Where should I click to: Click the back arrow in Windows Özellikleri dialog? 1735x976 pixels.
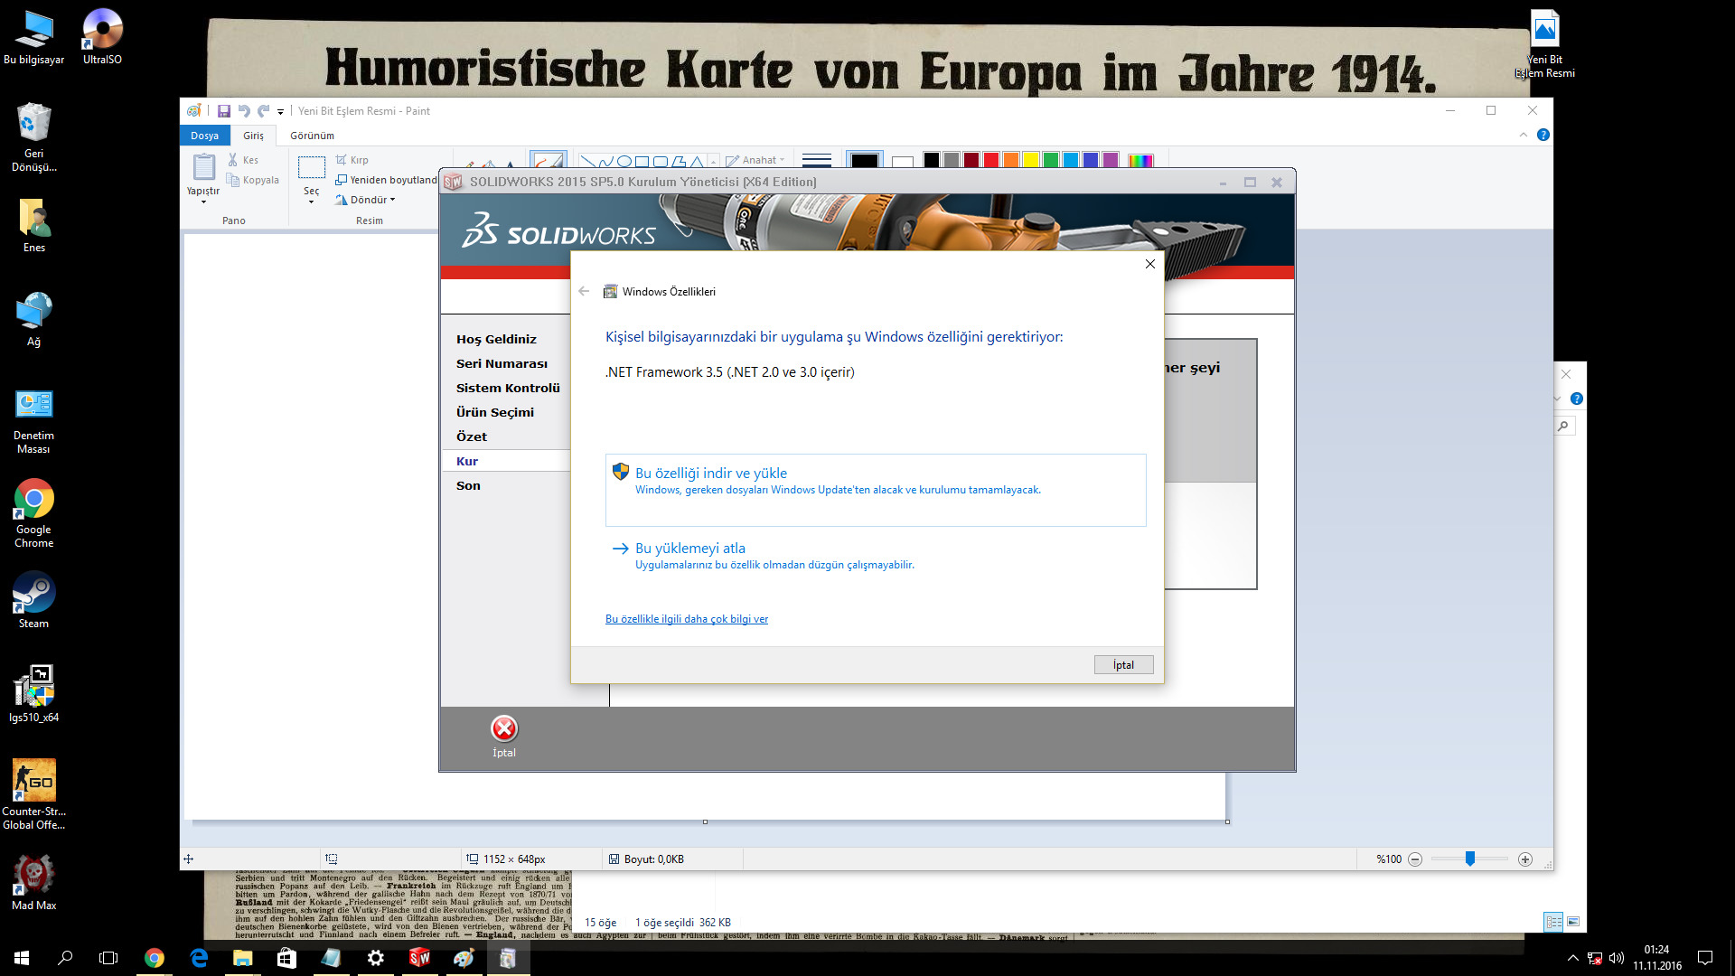[584, 291]
